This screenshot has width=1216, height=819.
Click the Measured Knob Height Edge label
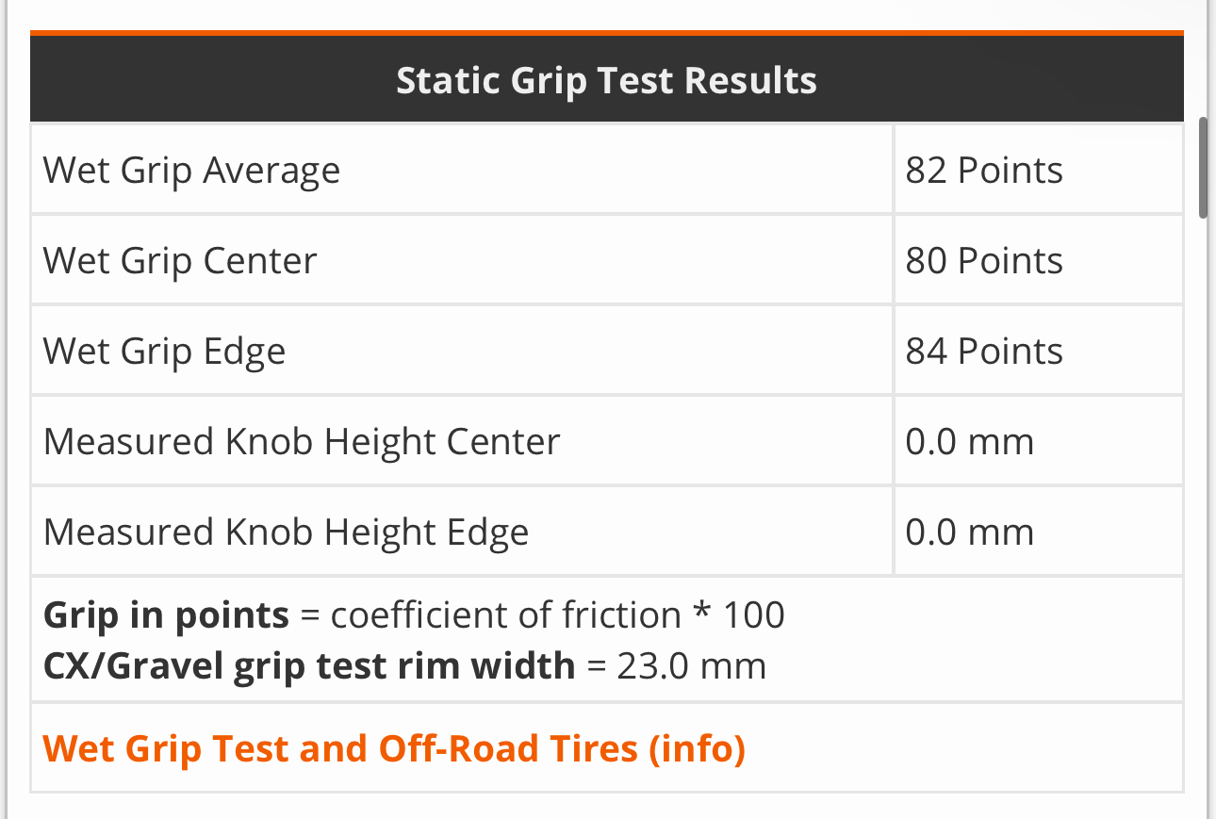[286, 532]
